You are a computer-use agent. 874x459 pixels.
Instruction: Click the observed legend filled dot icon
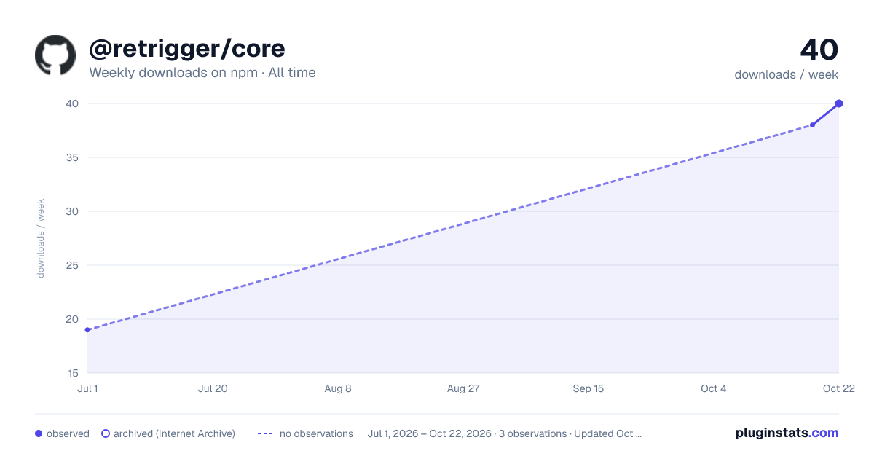point(39,433)
